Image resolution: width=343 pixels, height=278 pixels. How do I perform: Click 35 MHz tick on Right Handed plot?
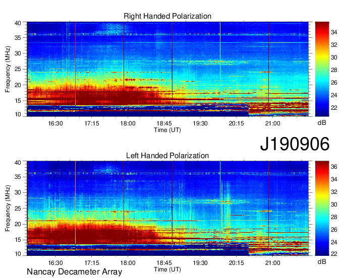pos(18,38)
